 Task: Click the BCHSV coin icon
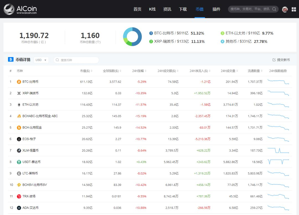(19, 185)
